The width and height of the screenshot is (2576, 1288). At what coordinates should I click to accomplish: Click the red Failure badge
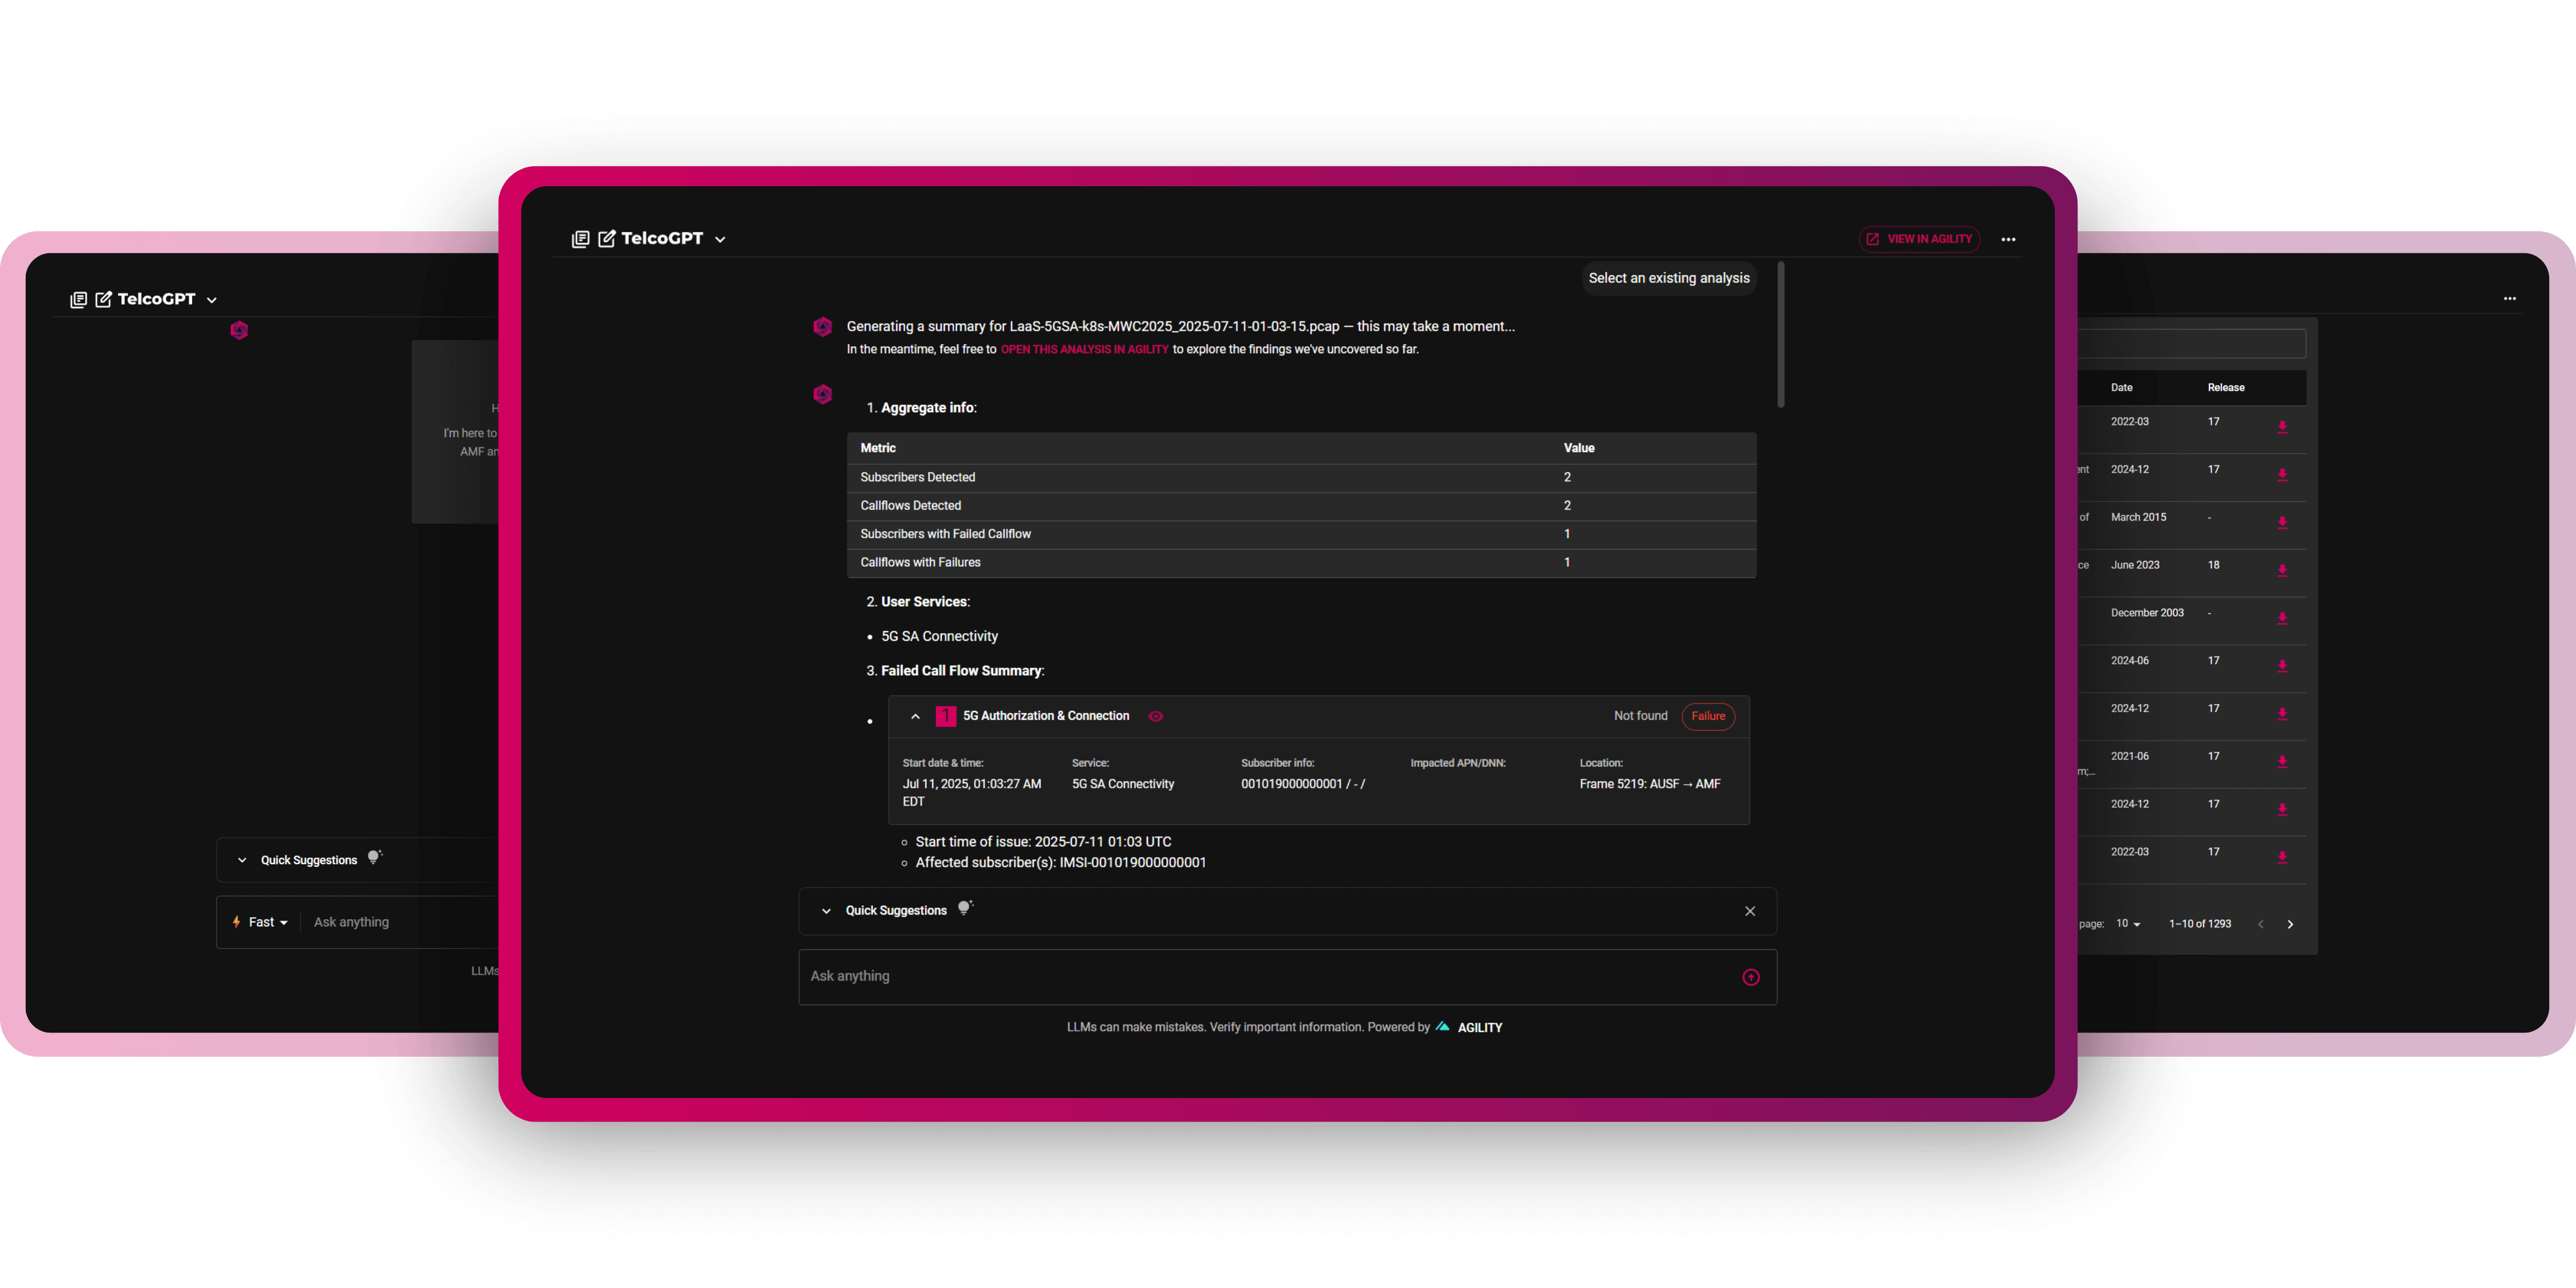tap(1708, 716)
